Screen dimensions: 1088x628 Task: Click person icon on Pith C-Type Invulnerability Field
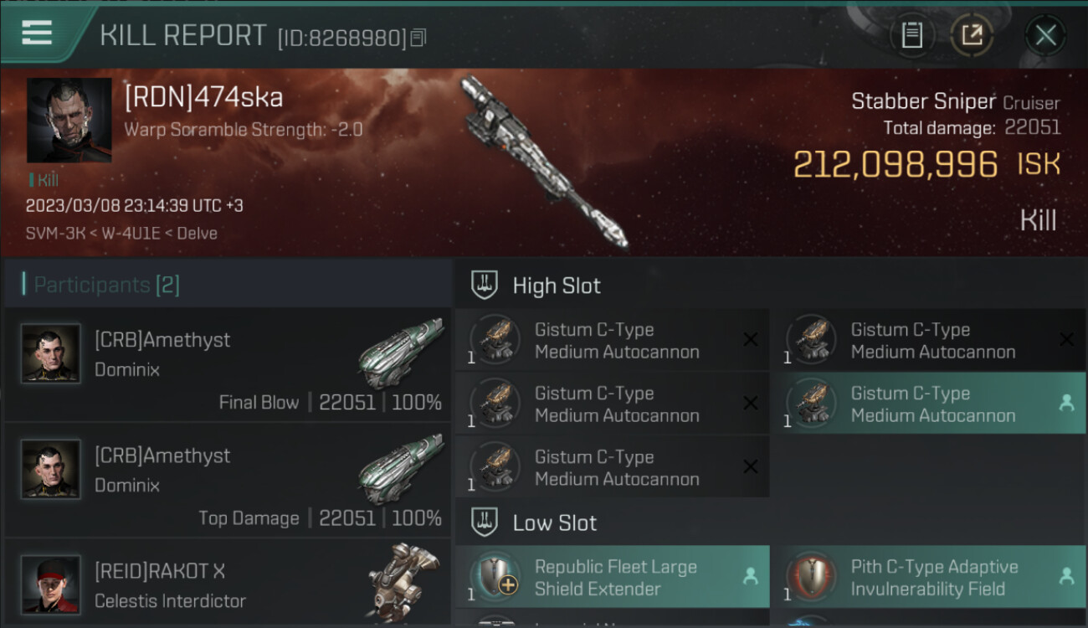coord(1066,576)
